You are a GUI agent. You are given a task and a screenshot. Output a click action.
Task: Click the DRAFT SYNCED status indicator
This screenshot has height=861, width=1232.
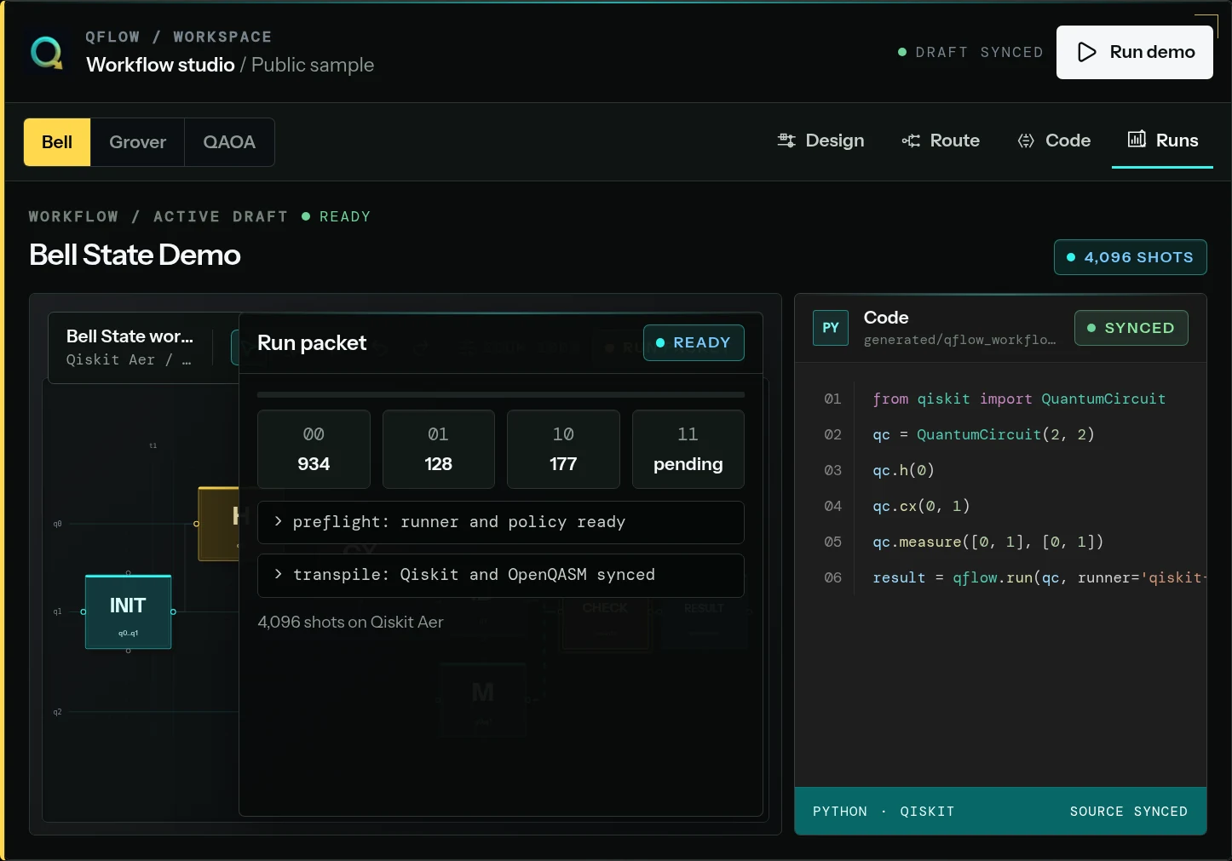tap(970, 52)
